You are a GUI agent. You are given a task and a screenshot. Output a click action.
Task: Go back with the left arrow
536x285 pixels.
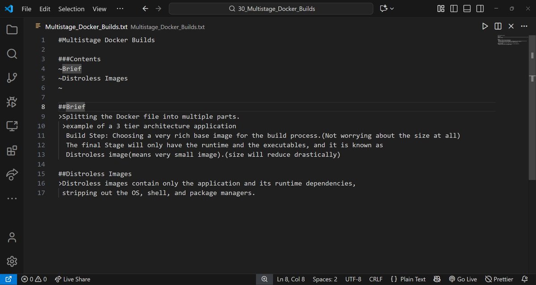145,8
